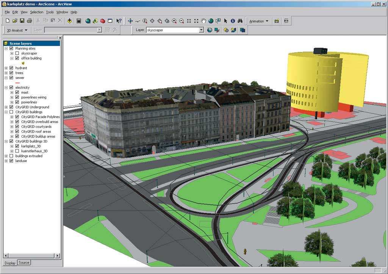The image size is (388, 274).
Task: Open the 3D Analyst dropdown menu
Action: point(17,30)
